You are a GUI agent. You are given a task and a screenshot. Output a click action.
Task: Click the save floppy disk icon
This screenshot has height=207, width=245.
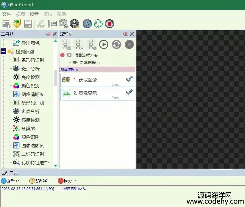click(28, 24)
